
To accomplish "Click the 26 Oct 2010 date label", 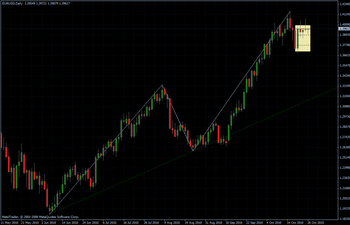I will tap(315, 223).
